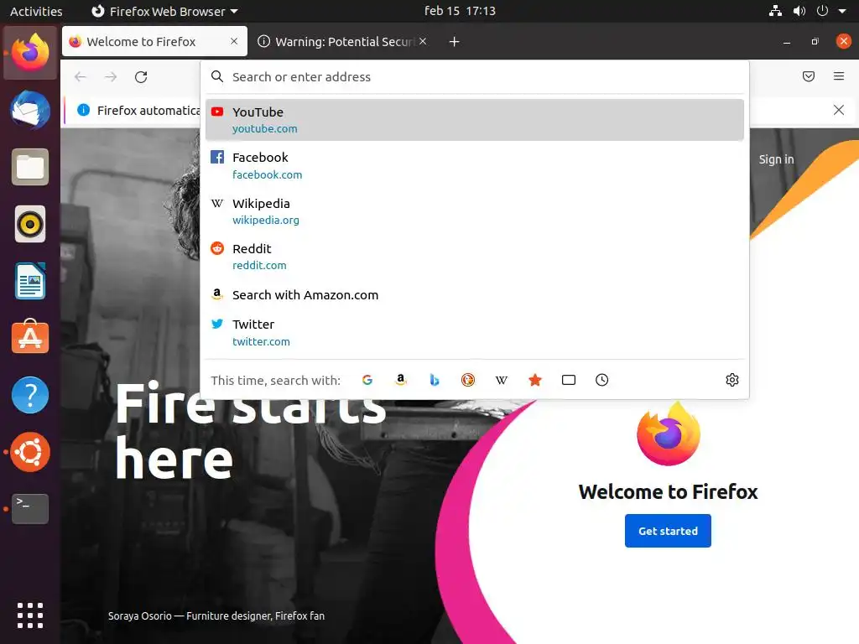Click the Wikipedia W favicon in suggestions

(x=217, y=203)
